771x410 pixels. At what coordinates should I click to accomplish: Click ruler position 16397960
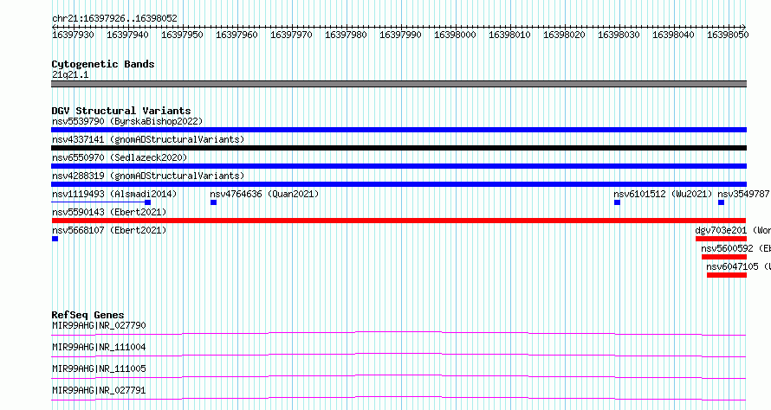236,35
